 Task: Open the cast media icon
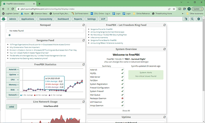180,9
